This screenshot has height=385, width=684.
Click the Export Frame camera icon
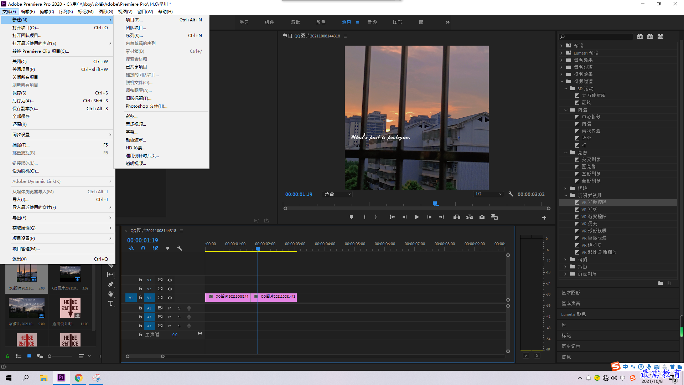click(482, 217)
